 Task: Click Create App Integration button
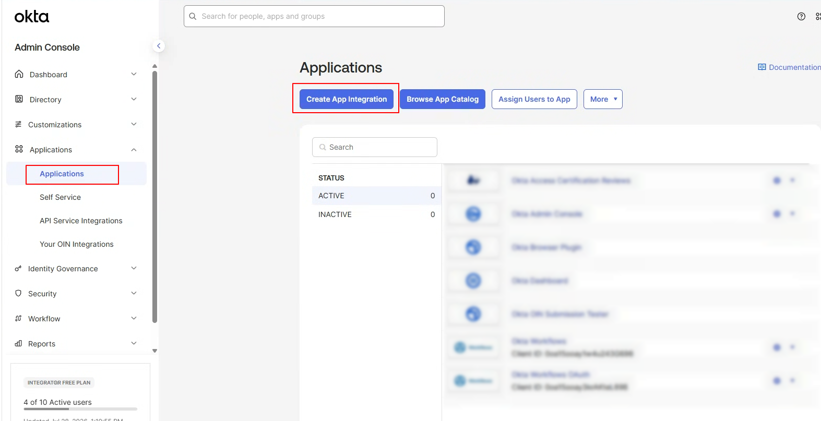point(347,99)
